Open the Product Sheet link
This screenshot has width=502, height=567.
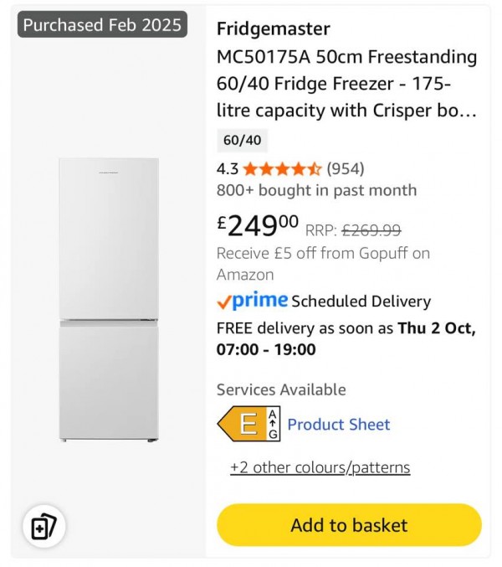pos(339,425)
